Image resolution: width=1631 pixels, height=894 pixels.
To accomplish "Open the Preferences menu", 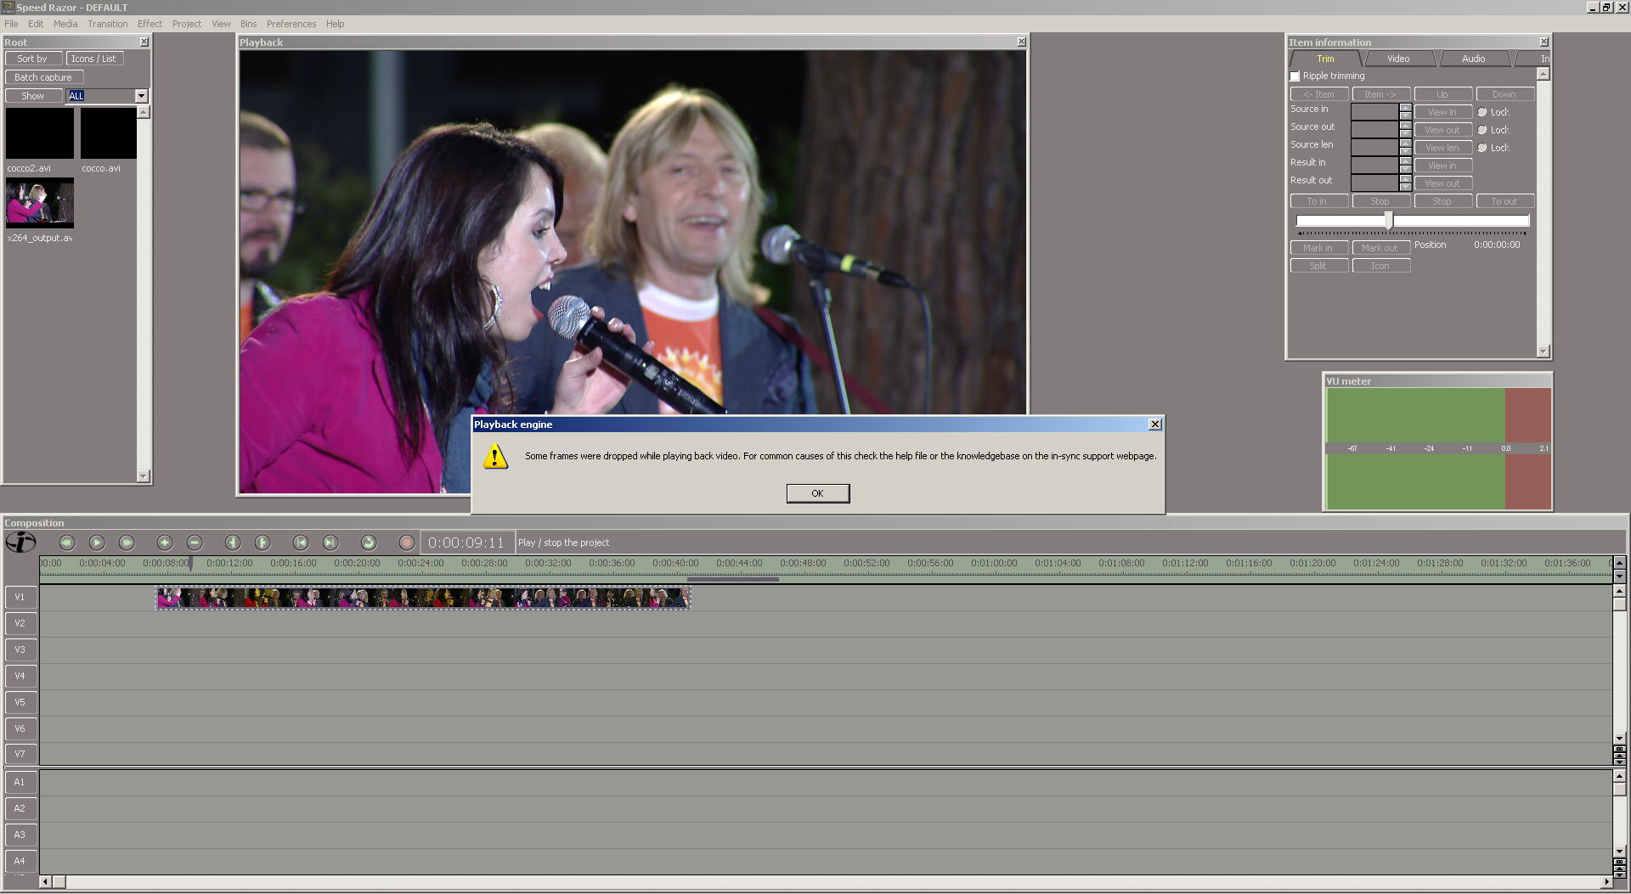I will [291, 24].
